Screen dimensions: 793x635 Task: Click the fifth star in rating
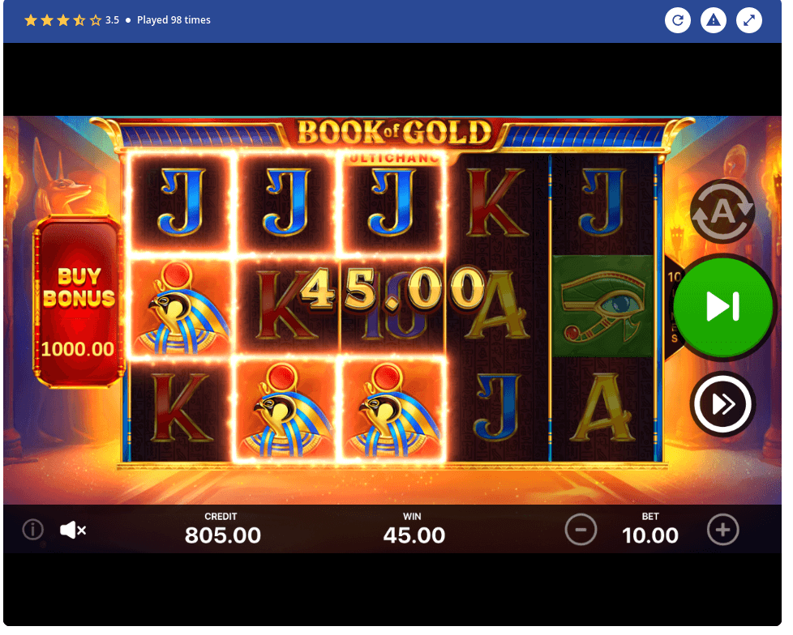(96, 20)
